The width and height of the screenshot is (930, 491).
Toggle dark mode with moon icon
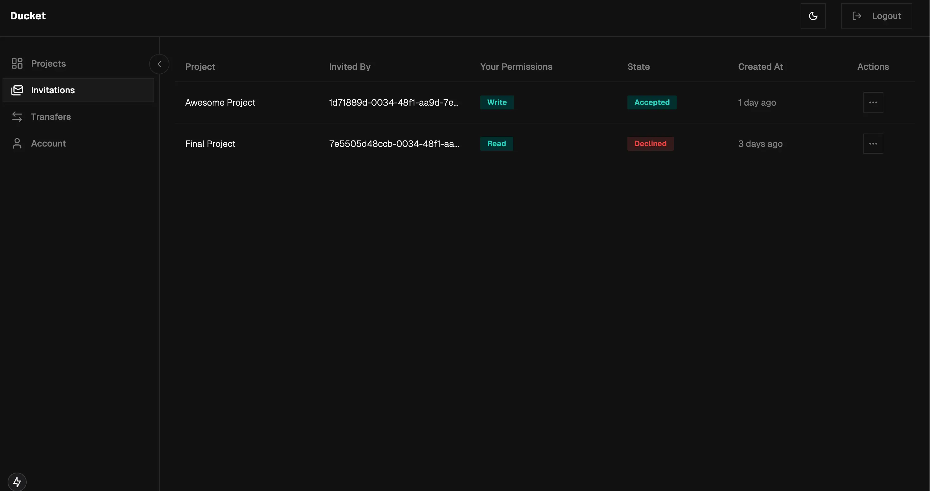[x=813, y=16]
